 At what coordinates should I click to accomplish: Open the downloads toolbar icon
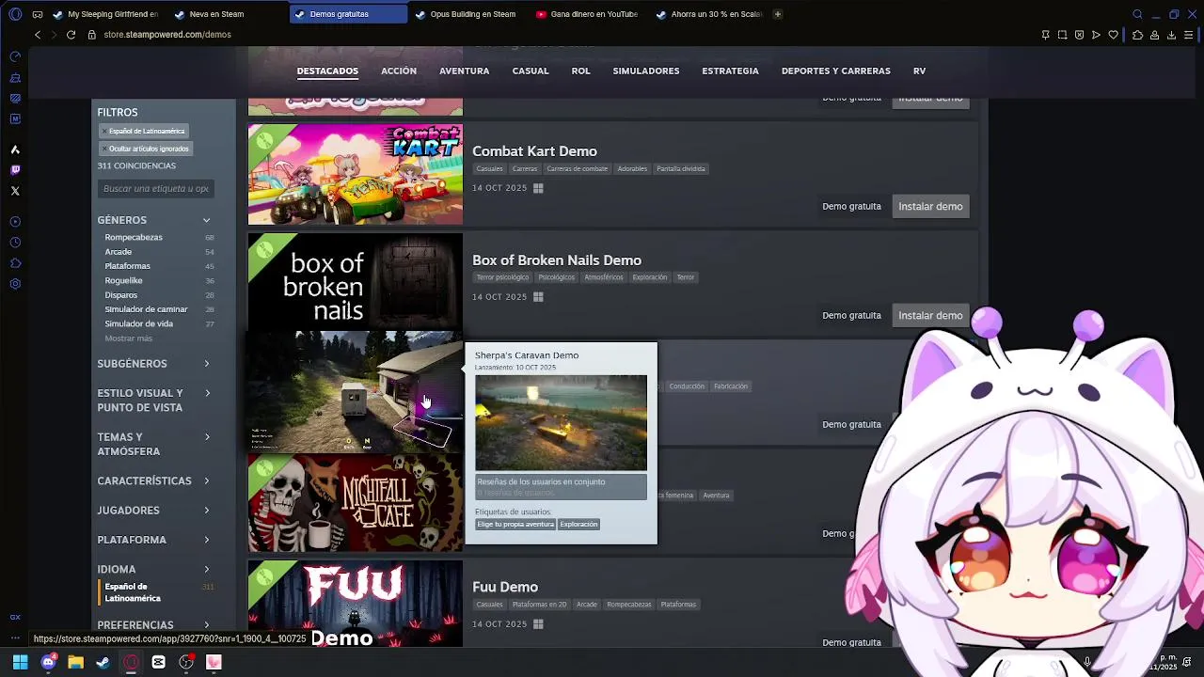(1171, 35)
